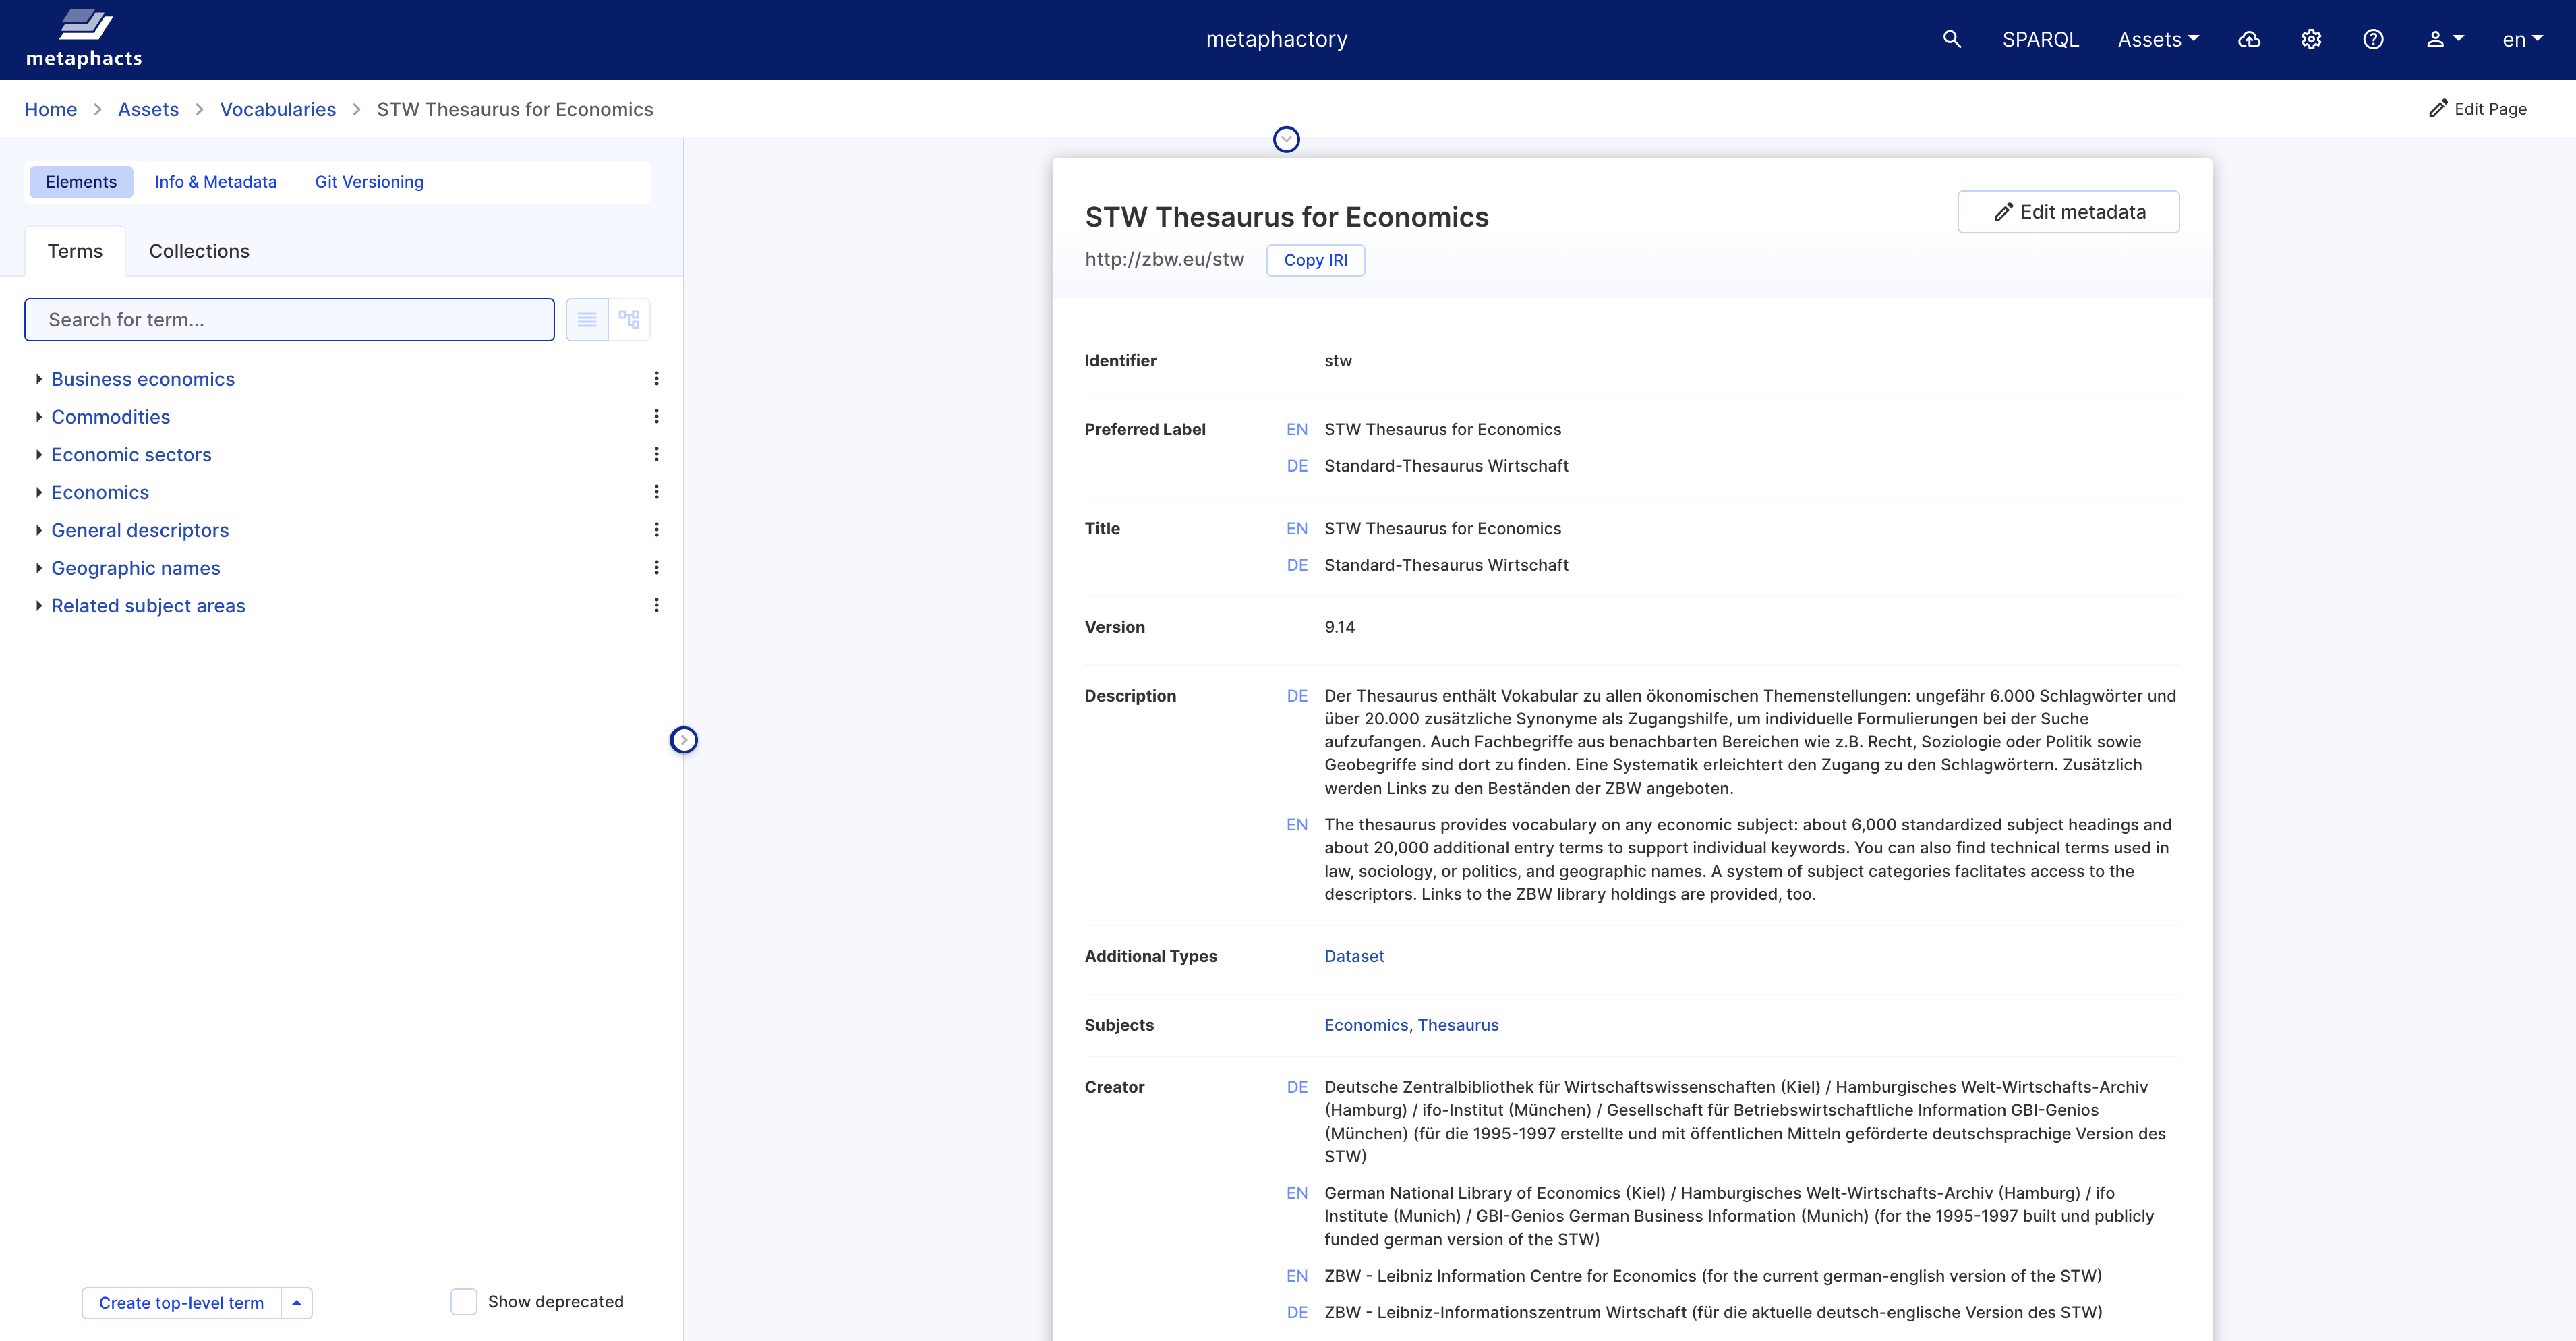Open the help question mark icon

pos(2373,39)
